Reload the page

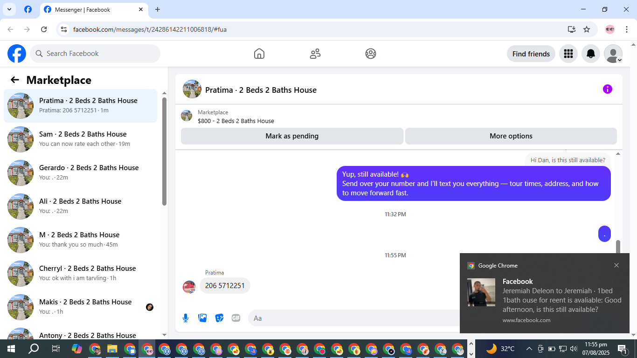(x=44, y=29)
